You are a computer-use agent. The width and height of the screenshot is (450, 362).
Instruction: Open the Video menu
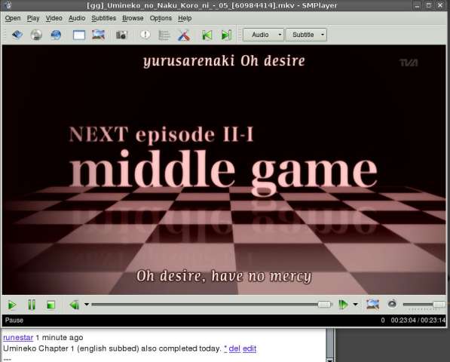[x=54, y=18]
